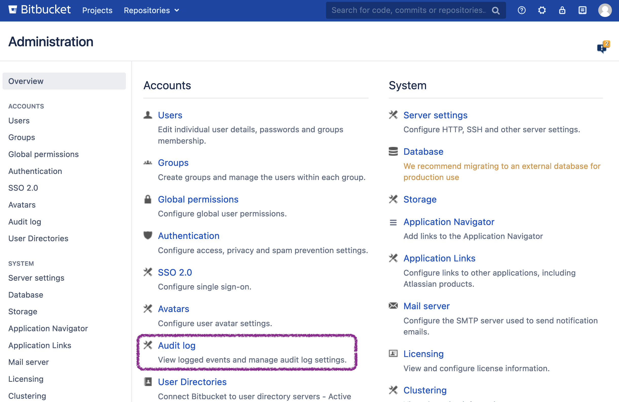
Task: Click the padlock icon in header
Action: coord(562,10)
